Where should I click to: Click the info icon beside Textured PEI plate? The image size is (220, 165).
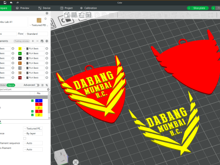(45, 19)
